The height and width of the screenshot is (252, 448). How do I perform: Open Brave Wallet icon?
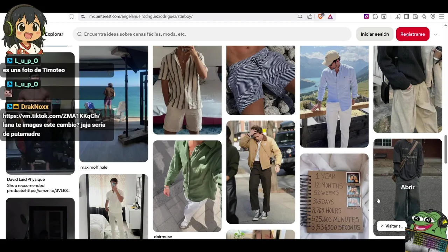415,16
